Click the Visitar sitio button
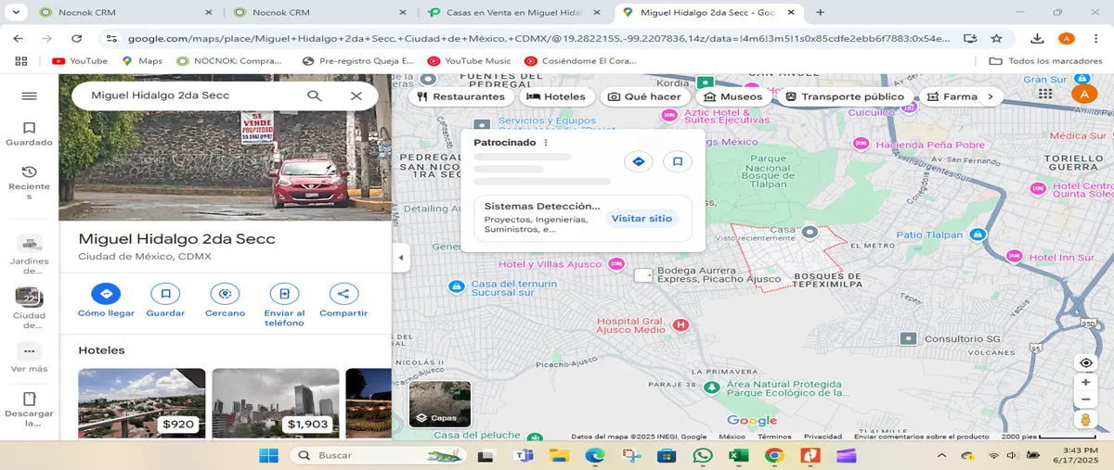This screenshot has height=470, width=1114. click(641, 219)
